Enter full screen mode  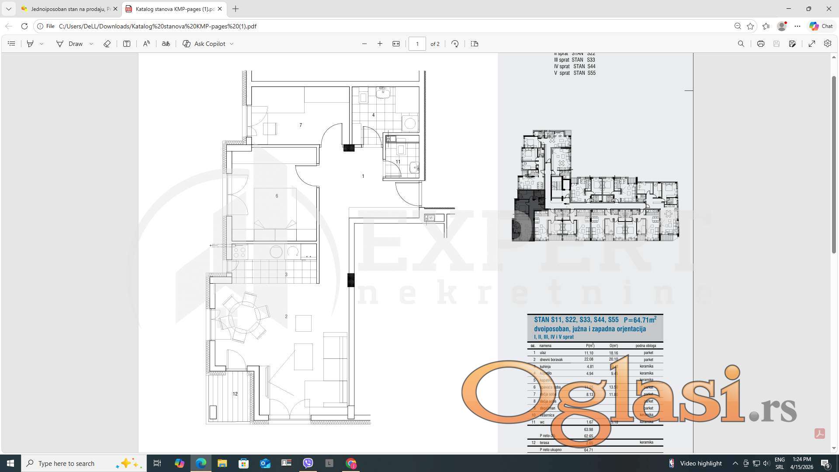coord(811,44)
